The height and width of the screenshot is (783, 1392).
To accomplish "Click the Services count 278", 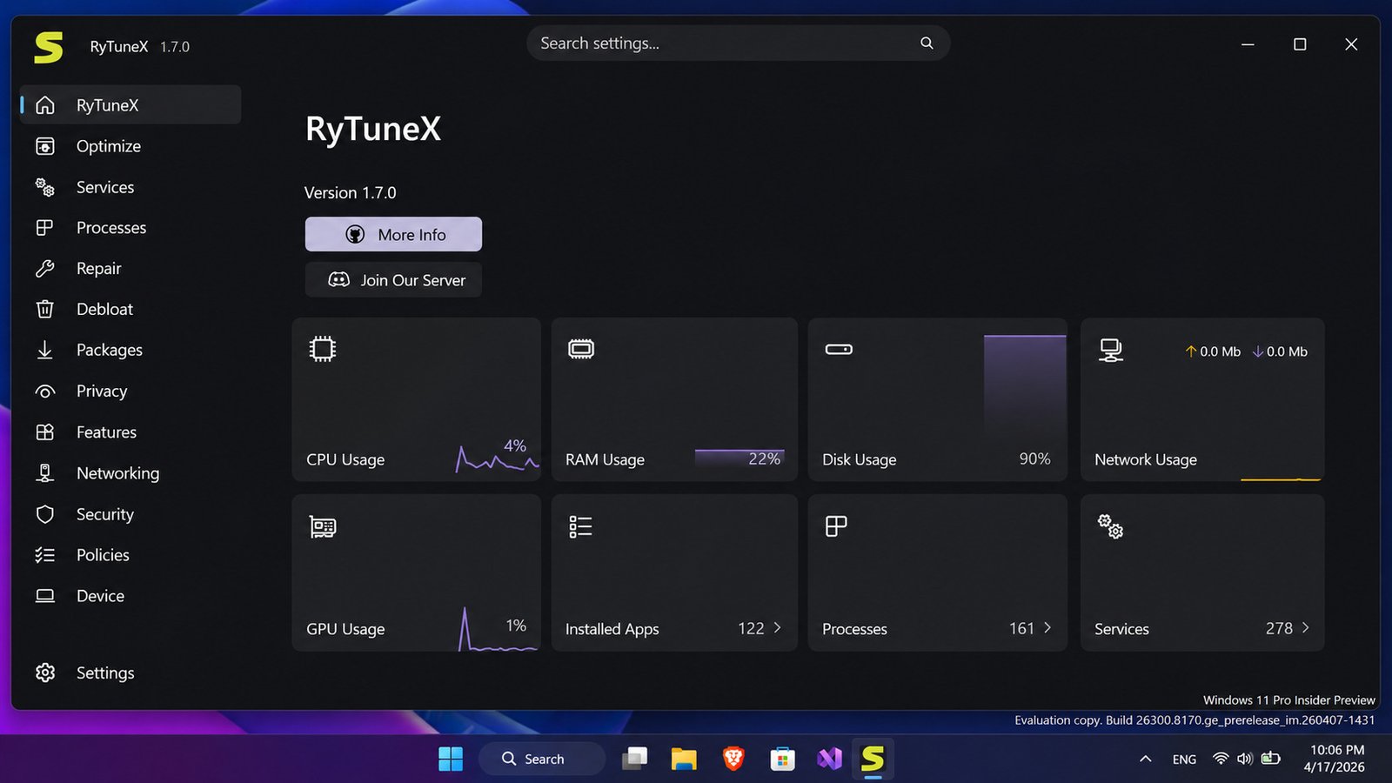I will click(x=1279, y=628).
